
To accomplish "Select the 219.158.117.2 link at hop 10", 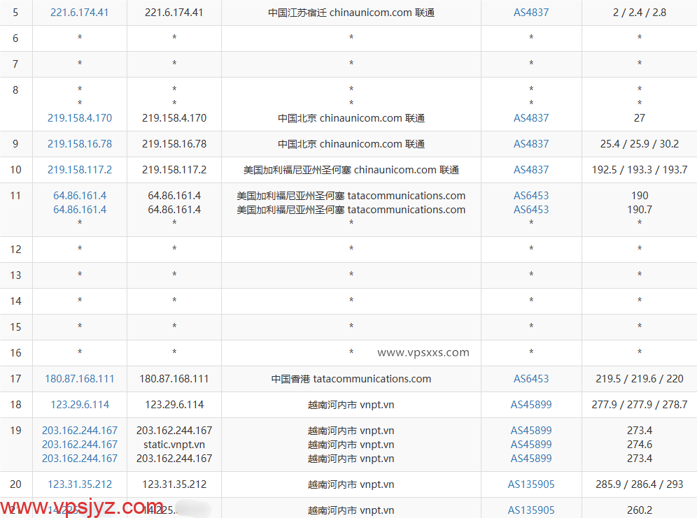I will [79, 169].
